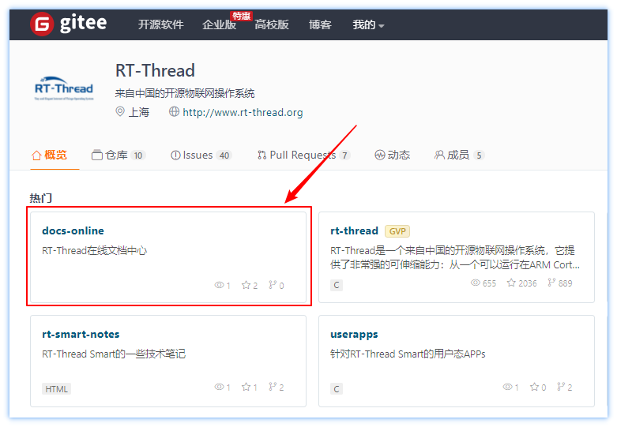Click the globe icon beside website URL
This screenshot has height=427, width=617.
click(x=174, y=111)
